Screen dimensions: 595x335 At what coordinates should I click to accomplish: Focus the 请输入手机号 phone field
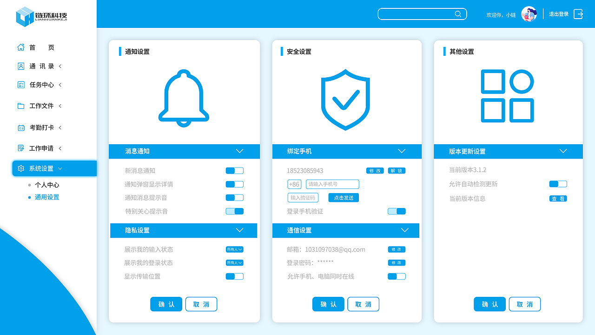click(332, 184)
